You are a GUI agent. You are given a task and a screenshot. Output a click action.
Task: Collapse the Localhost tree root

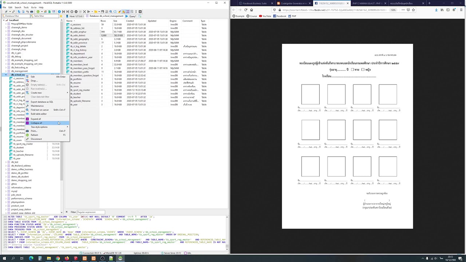(3, 20)
